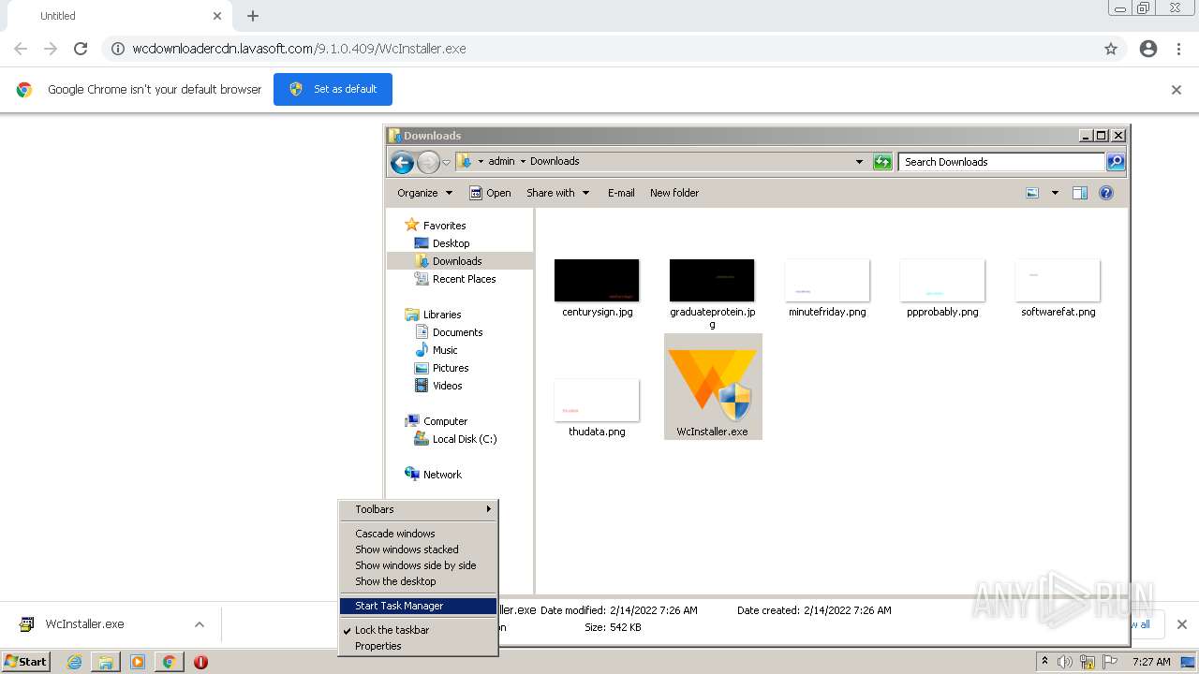1199x674 pixels.
Task: Select softwarefat.png thumbnail
Action: coord(1058,281)
